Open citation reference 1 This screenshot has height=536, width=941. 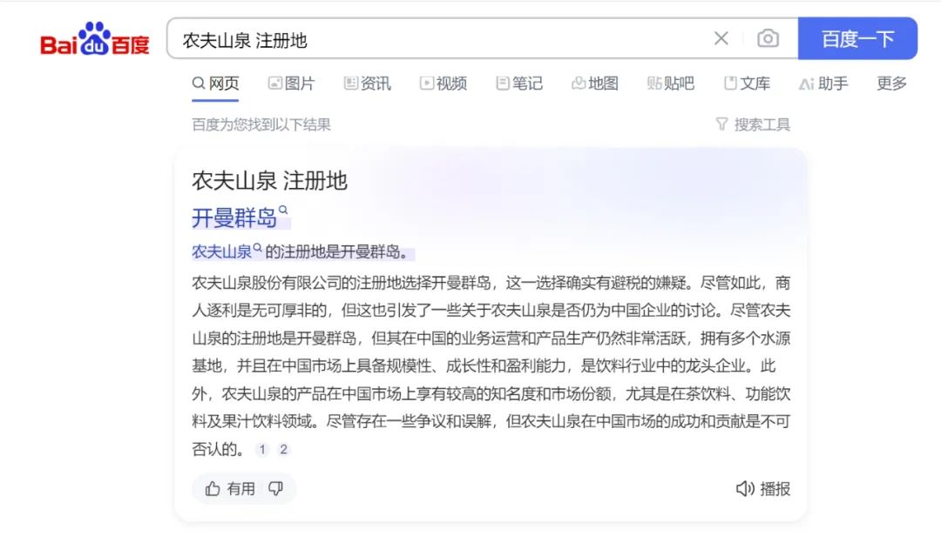click(x=262, y=449)
